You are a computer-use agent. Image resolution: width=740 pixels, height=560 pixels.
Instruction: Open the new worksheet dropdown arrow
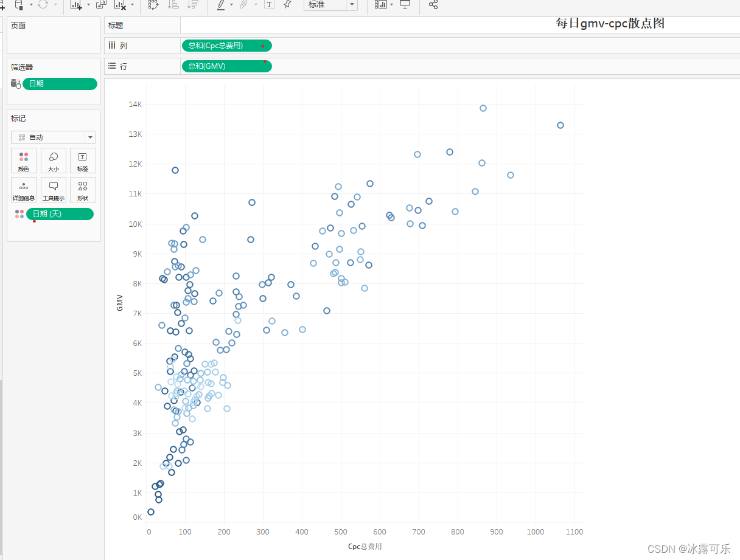tap(88, 5)
